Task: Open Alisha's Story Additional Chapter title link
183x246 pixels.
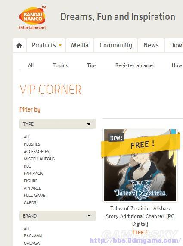Action: (x=140, y=216)
